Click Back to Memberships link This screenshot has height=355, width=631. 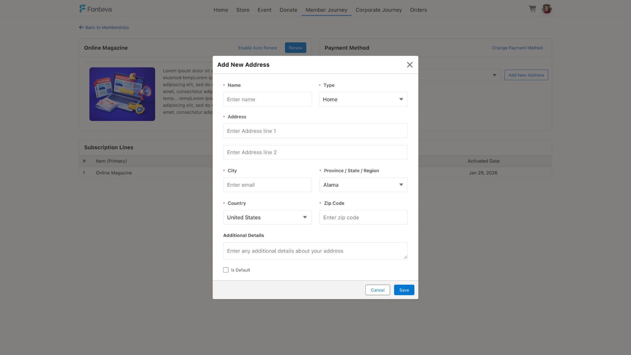click(104, 27)
